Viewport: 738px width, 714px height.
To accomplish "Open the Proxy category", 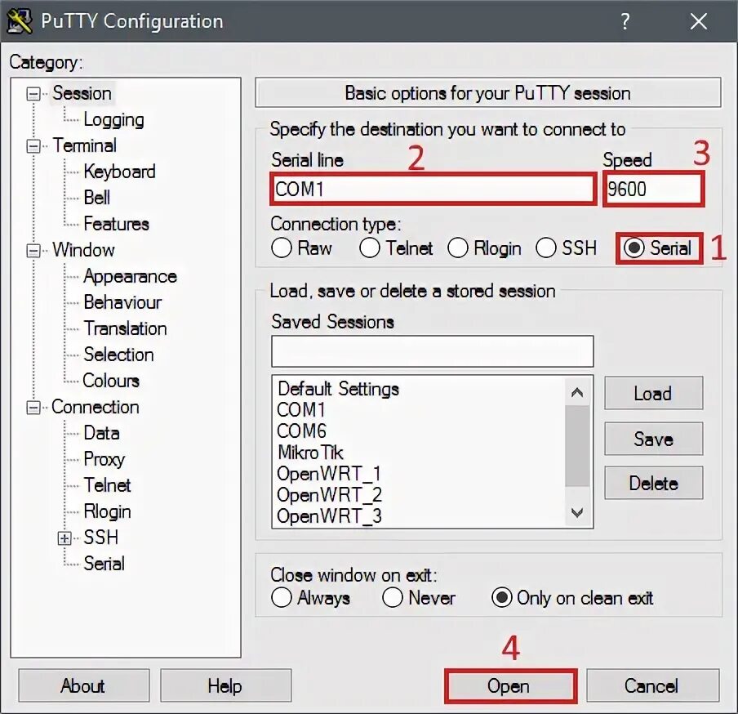I will pos(104,459).
